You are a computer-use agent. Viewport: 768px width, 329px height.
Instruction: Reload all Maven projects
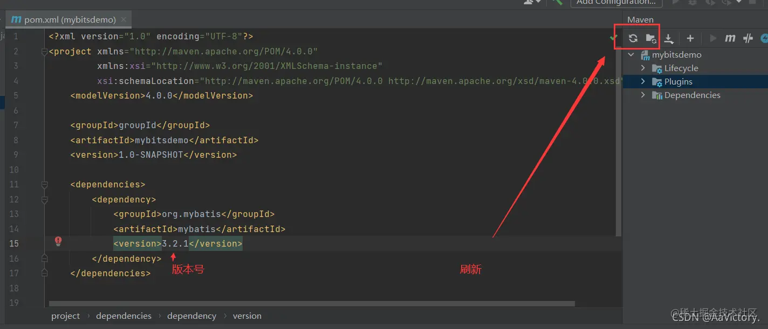point(633,38)
